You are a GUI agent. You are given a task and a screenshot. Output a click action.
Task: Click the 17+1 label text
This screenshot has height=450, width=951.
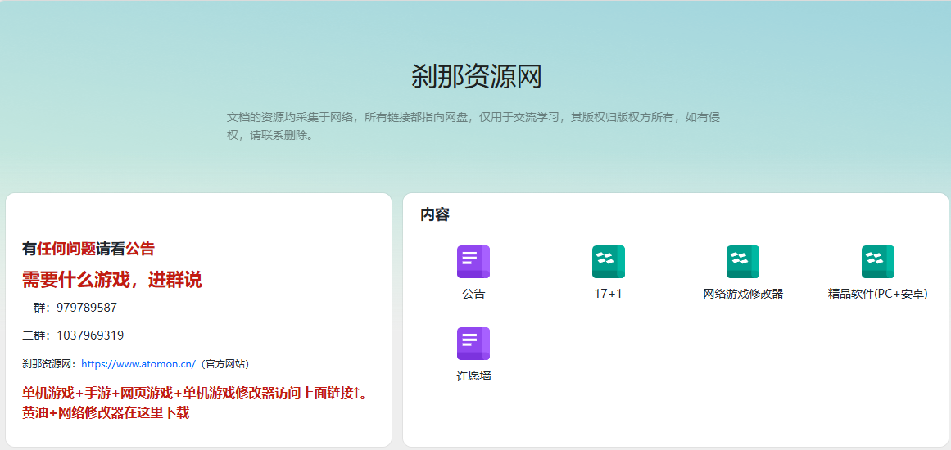(x=609, y=295)
